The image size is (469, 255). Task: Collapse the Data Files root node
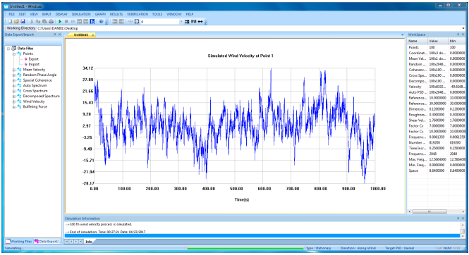pos(8,49)
